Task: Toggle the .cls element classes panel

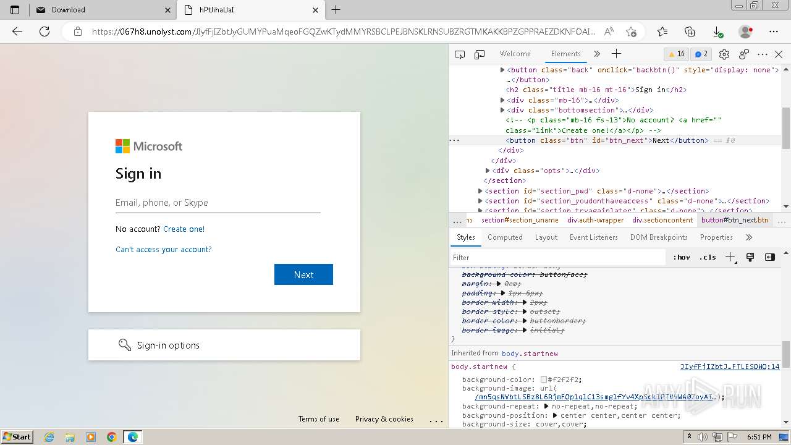Action: click(x=708, y=257)
